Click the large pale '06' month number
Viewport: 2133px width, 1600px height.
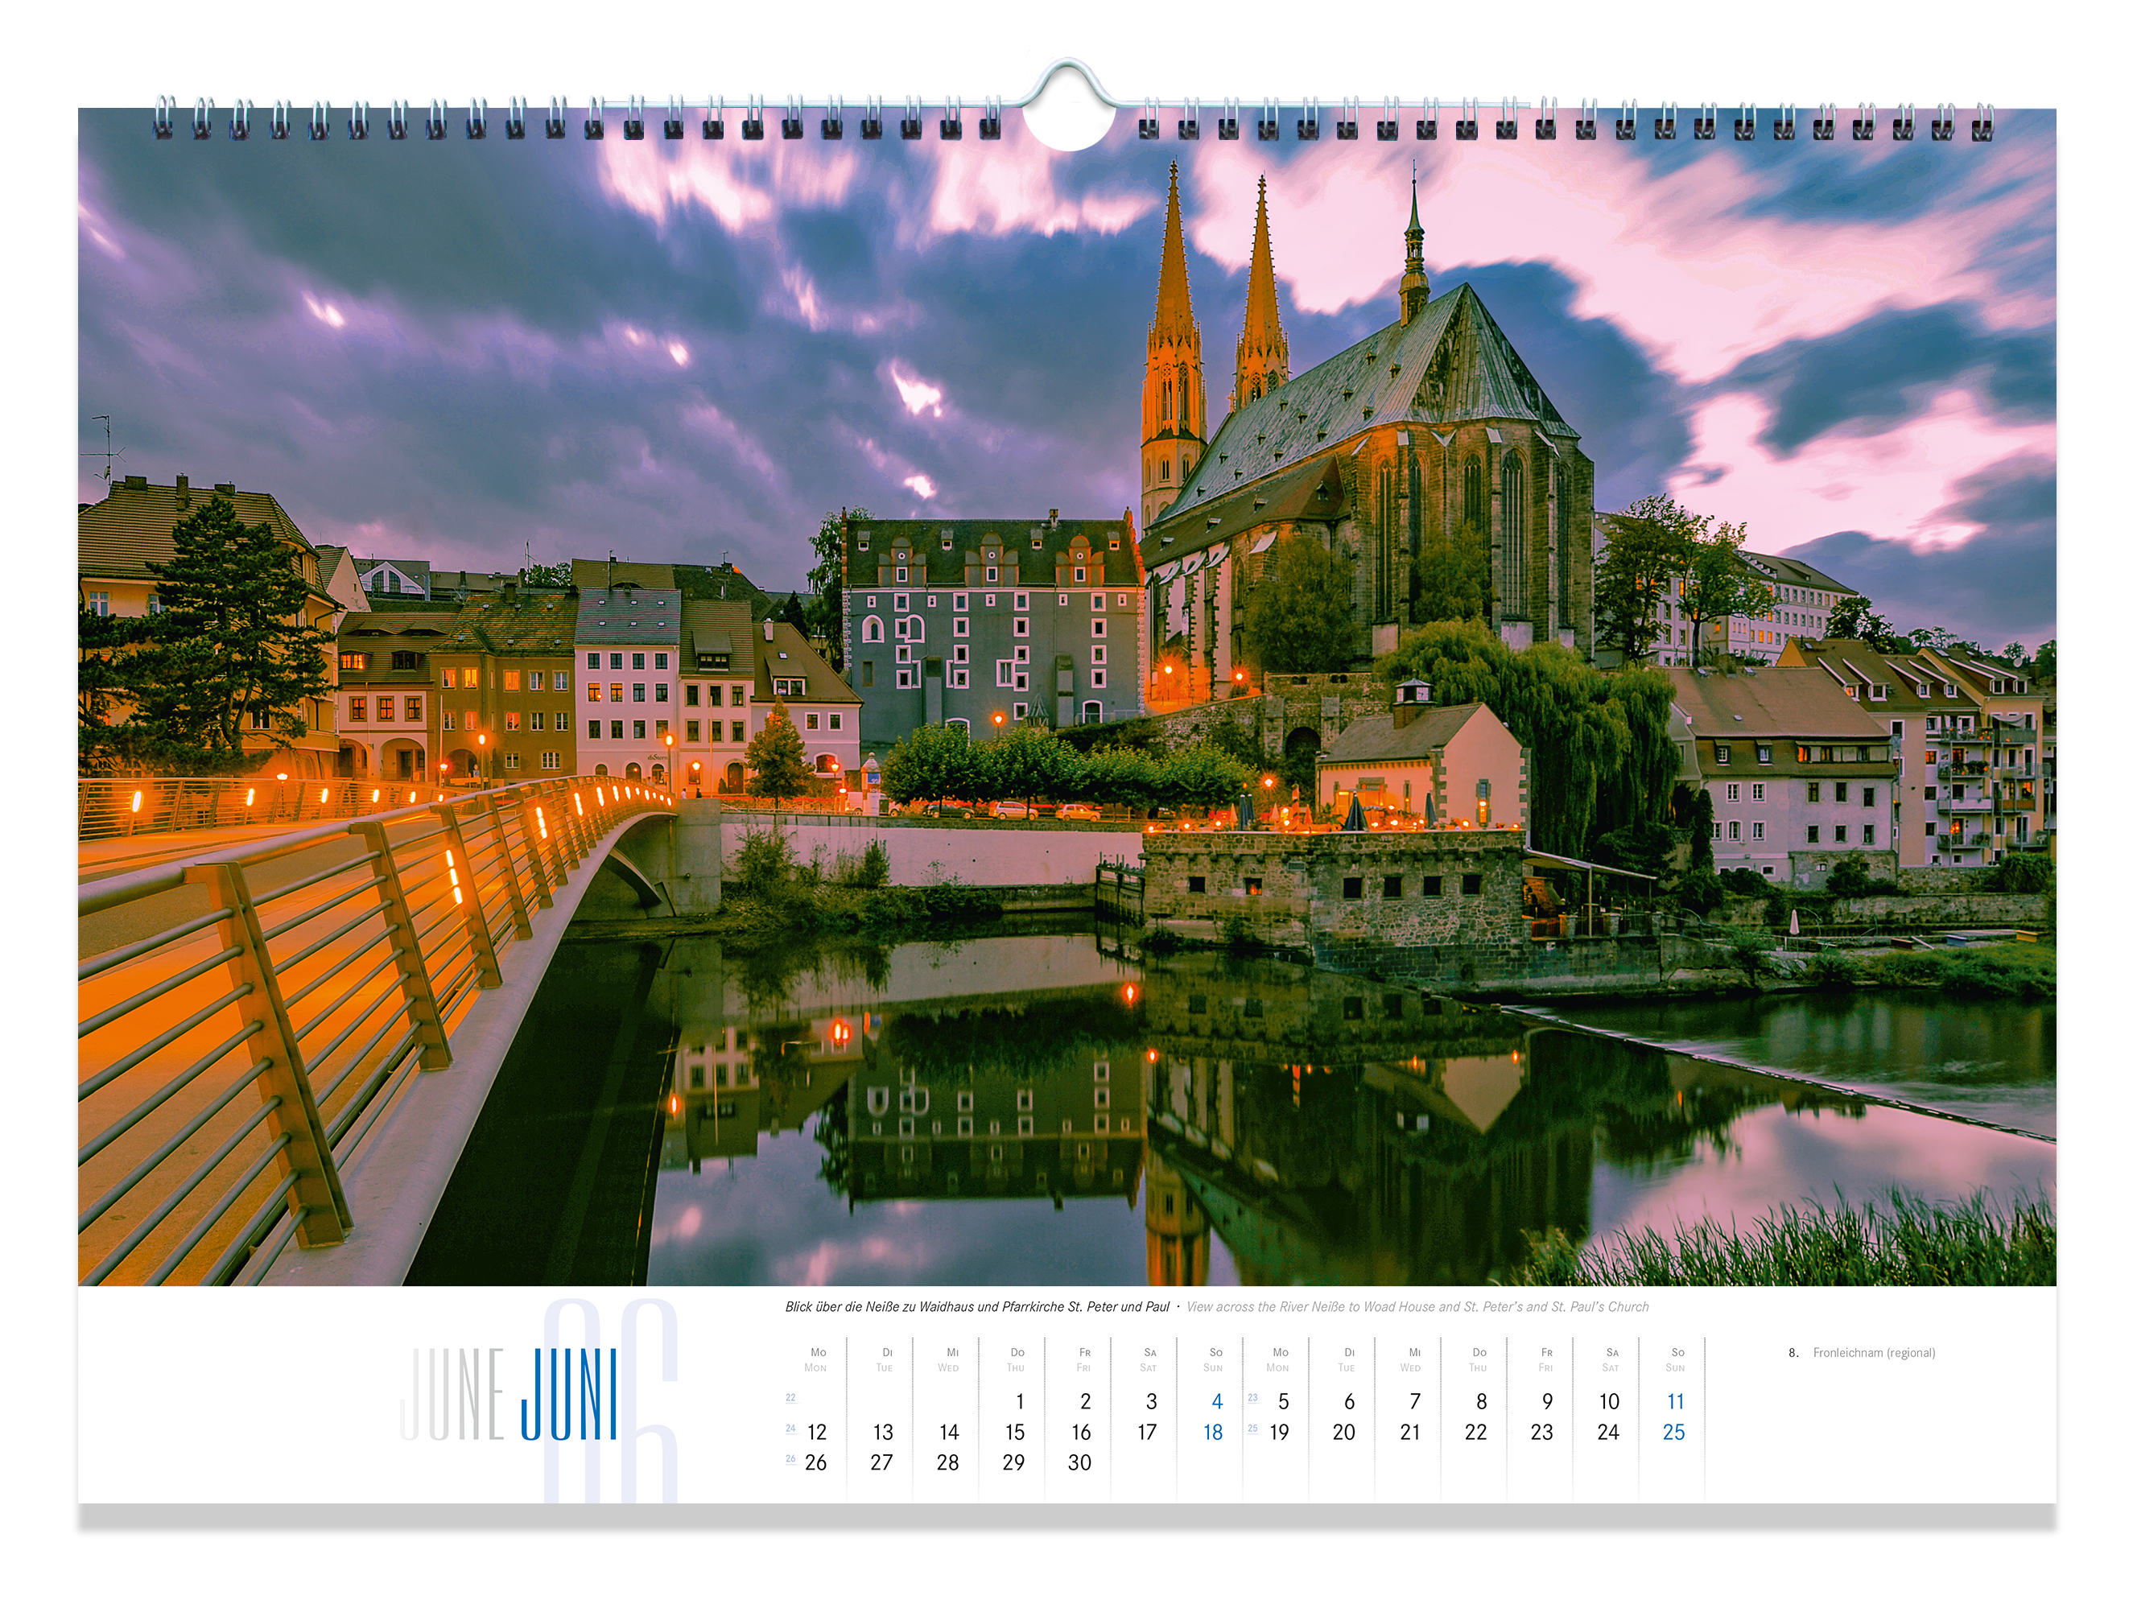click(x=610, y=1400)
